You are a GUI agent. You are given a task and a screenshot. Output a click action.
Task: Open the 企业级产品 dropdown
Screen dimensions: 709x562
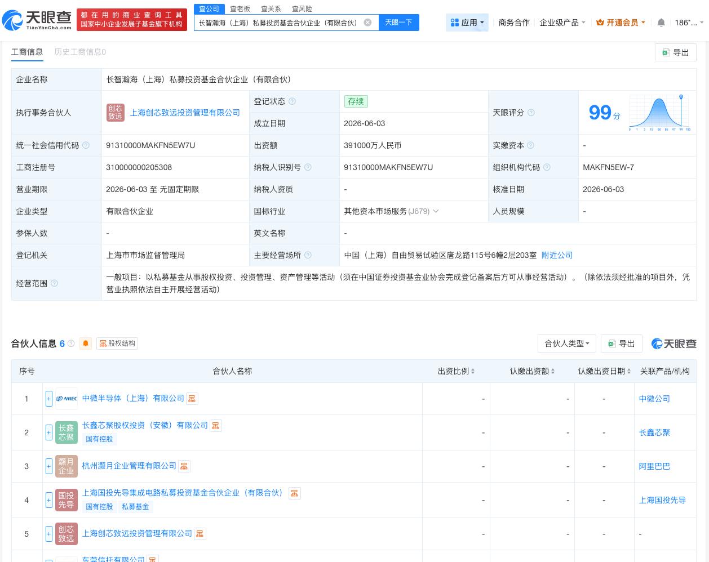[x=562, y=23]
